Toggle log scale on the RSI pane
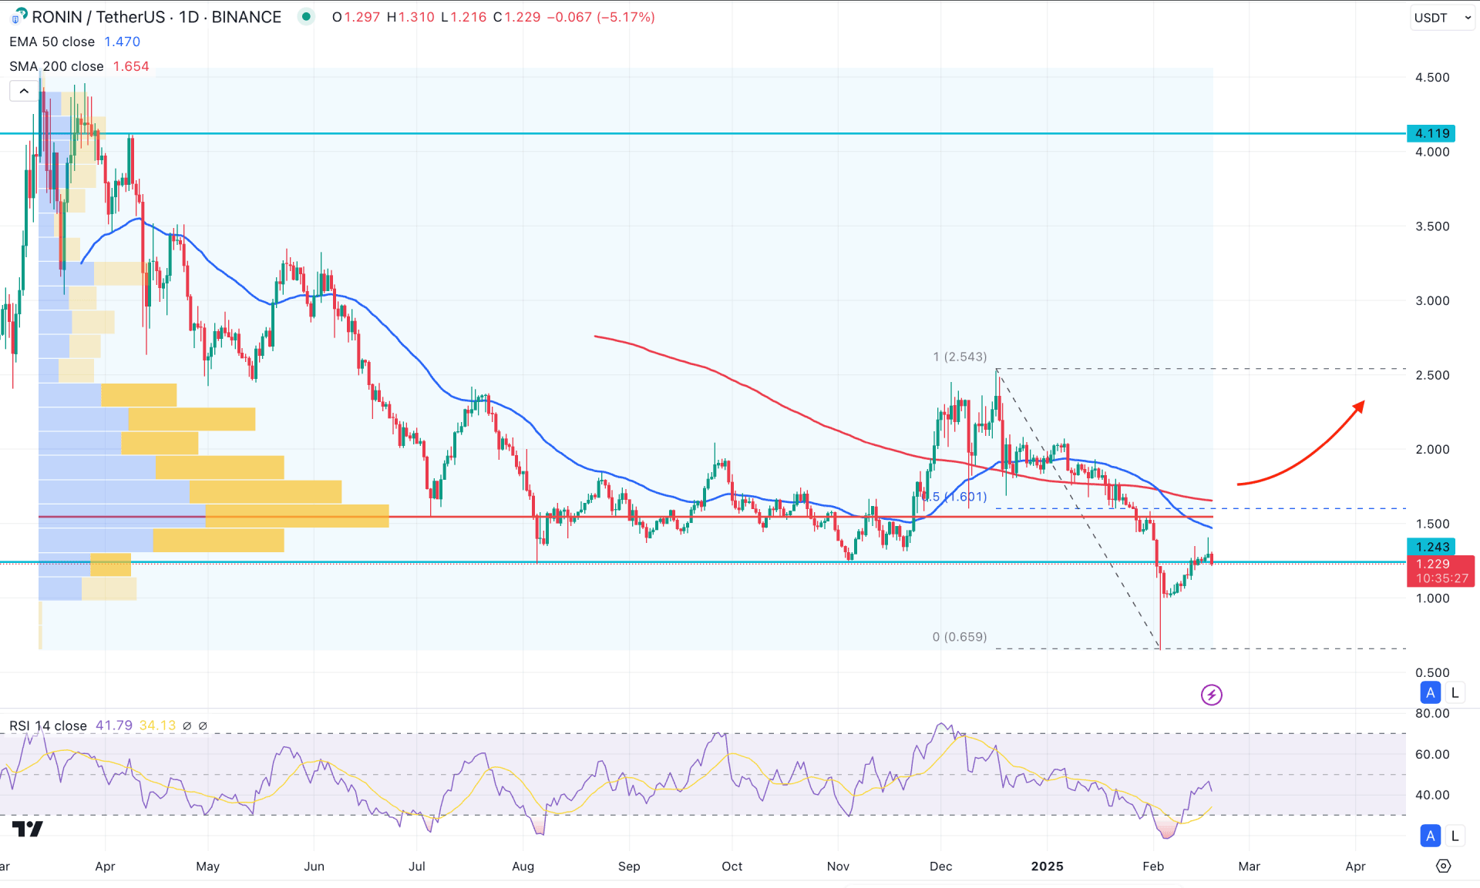Screen dimensions: 1480x888 1455,836
